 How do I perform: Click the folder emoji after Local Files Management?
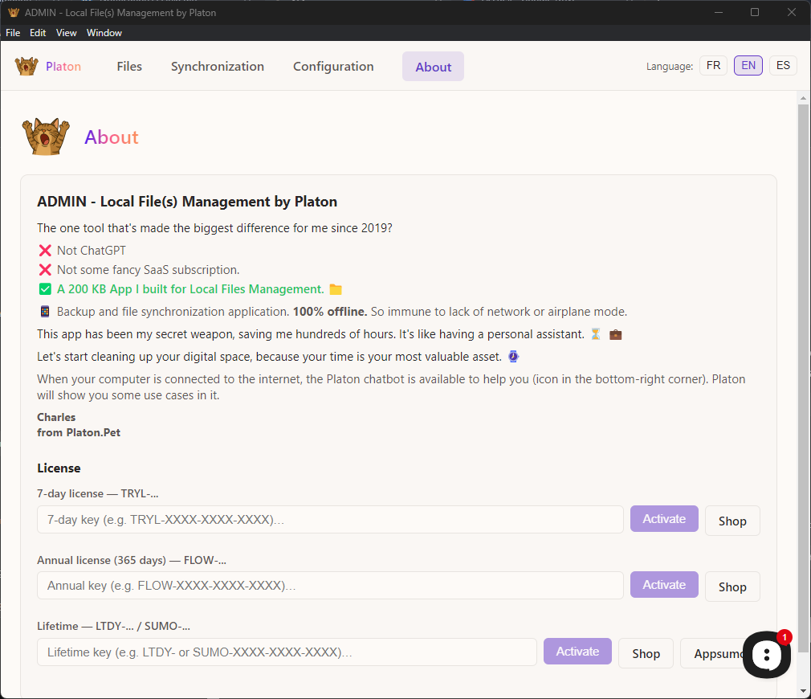pyautogui.click(x=336, y=289)
